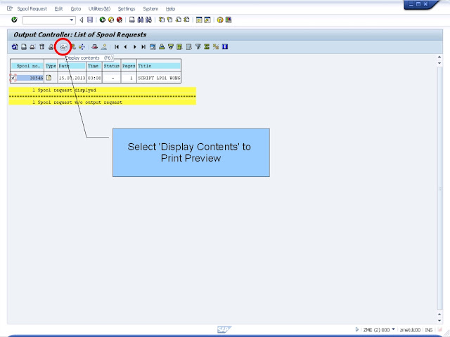Image resolution: width=450 pixels, height=337 pixels.
Task: Click the title cell 'SCRIPT LP01 WONG'
Action: pos(159,78)
